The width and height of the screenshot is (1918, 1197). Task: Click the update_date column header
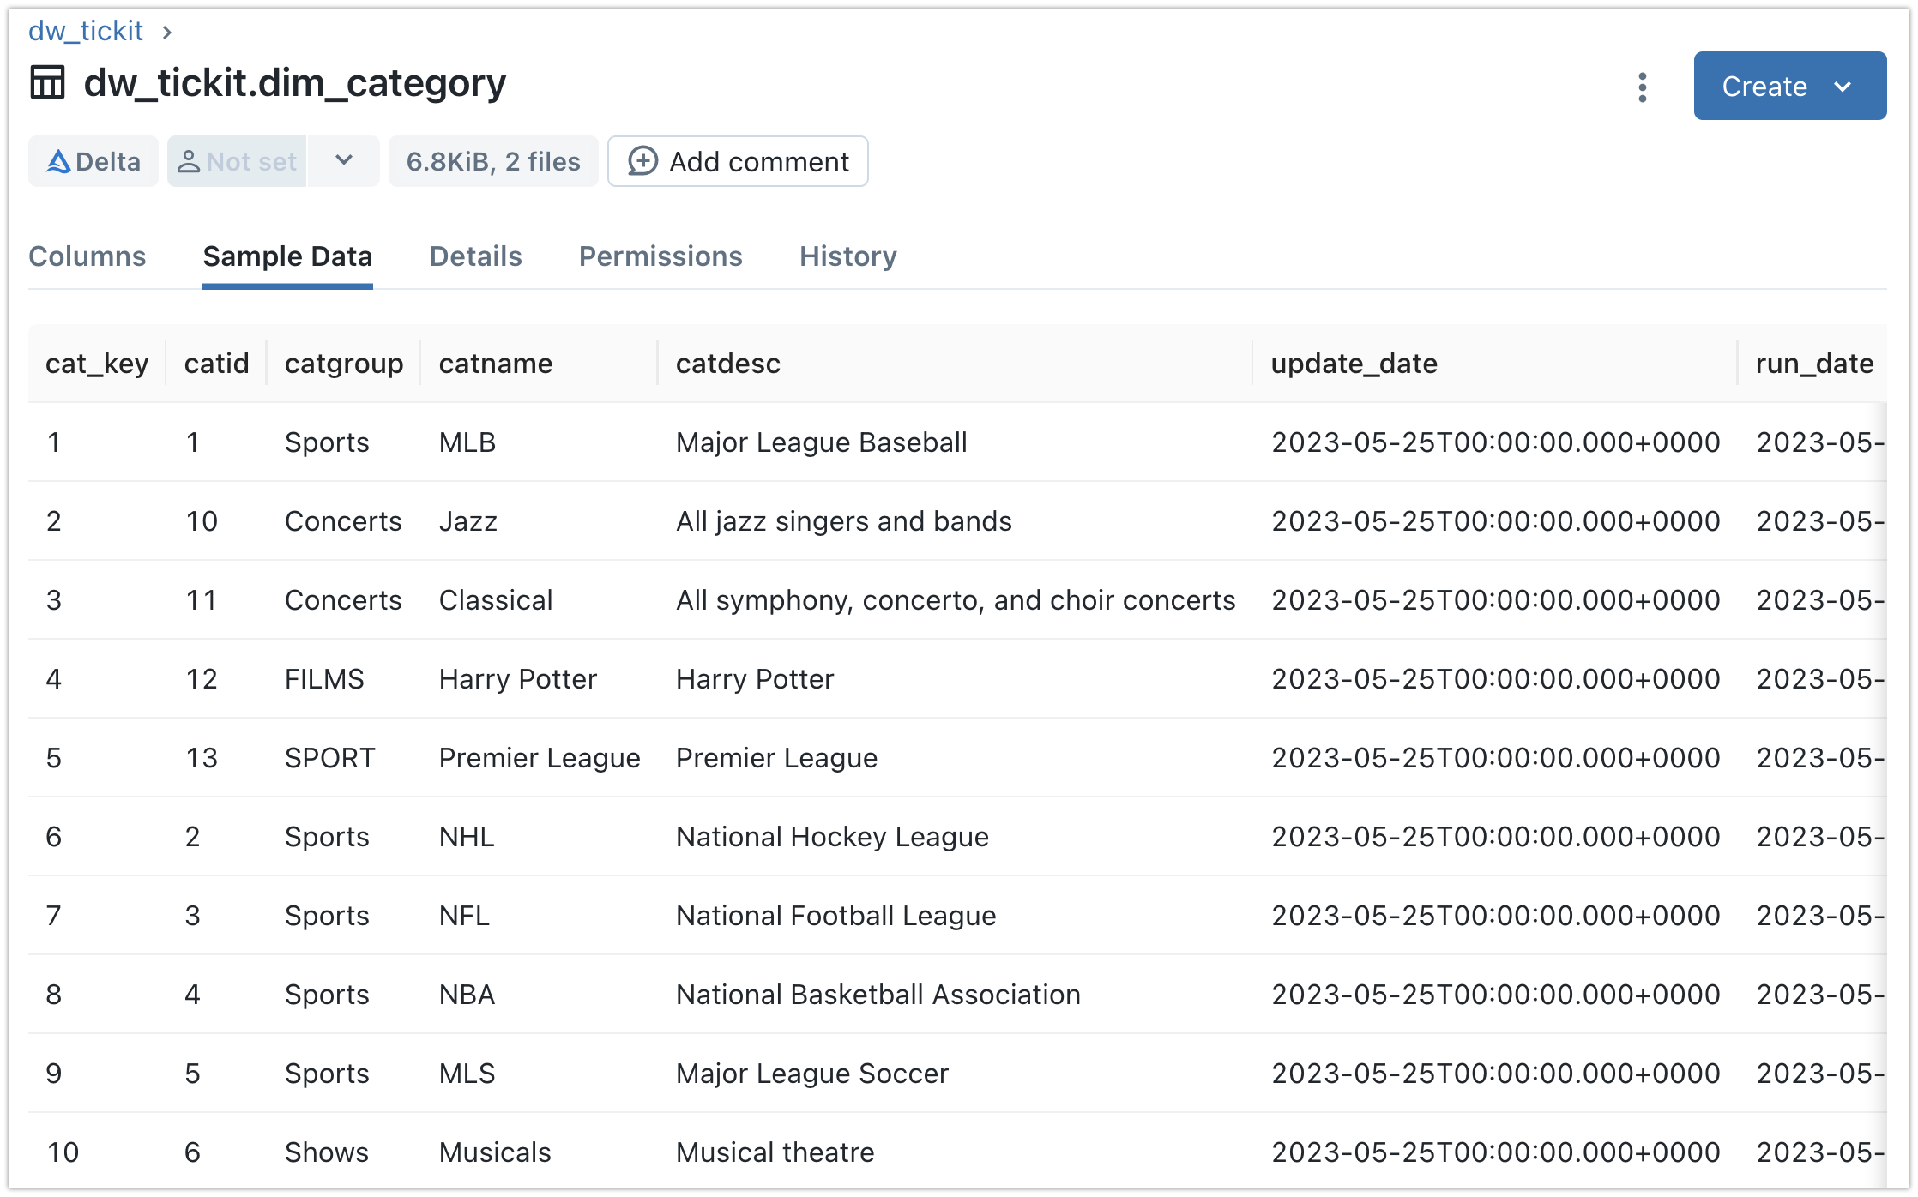click(1354, 364)
